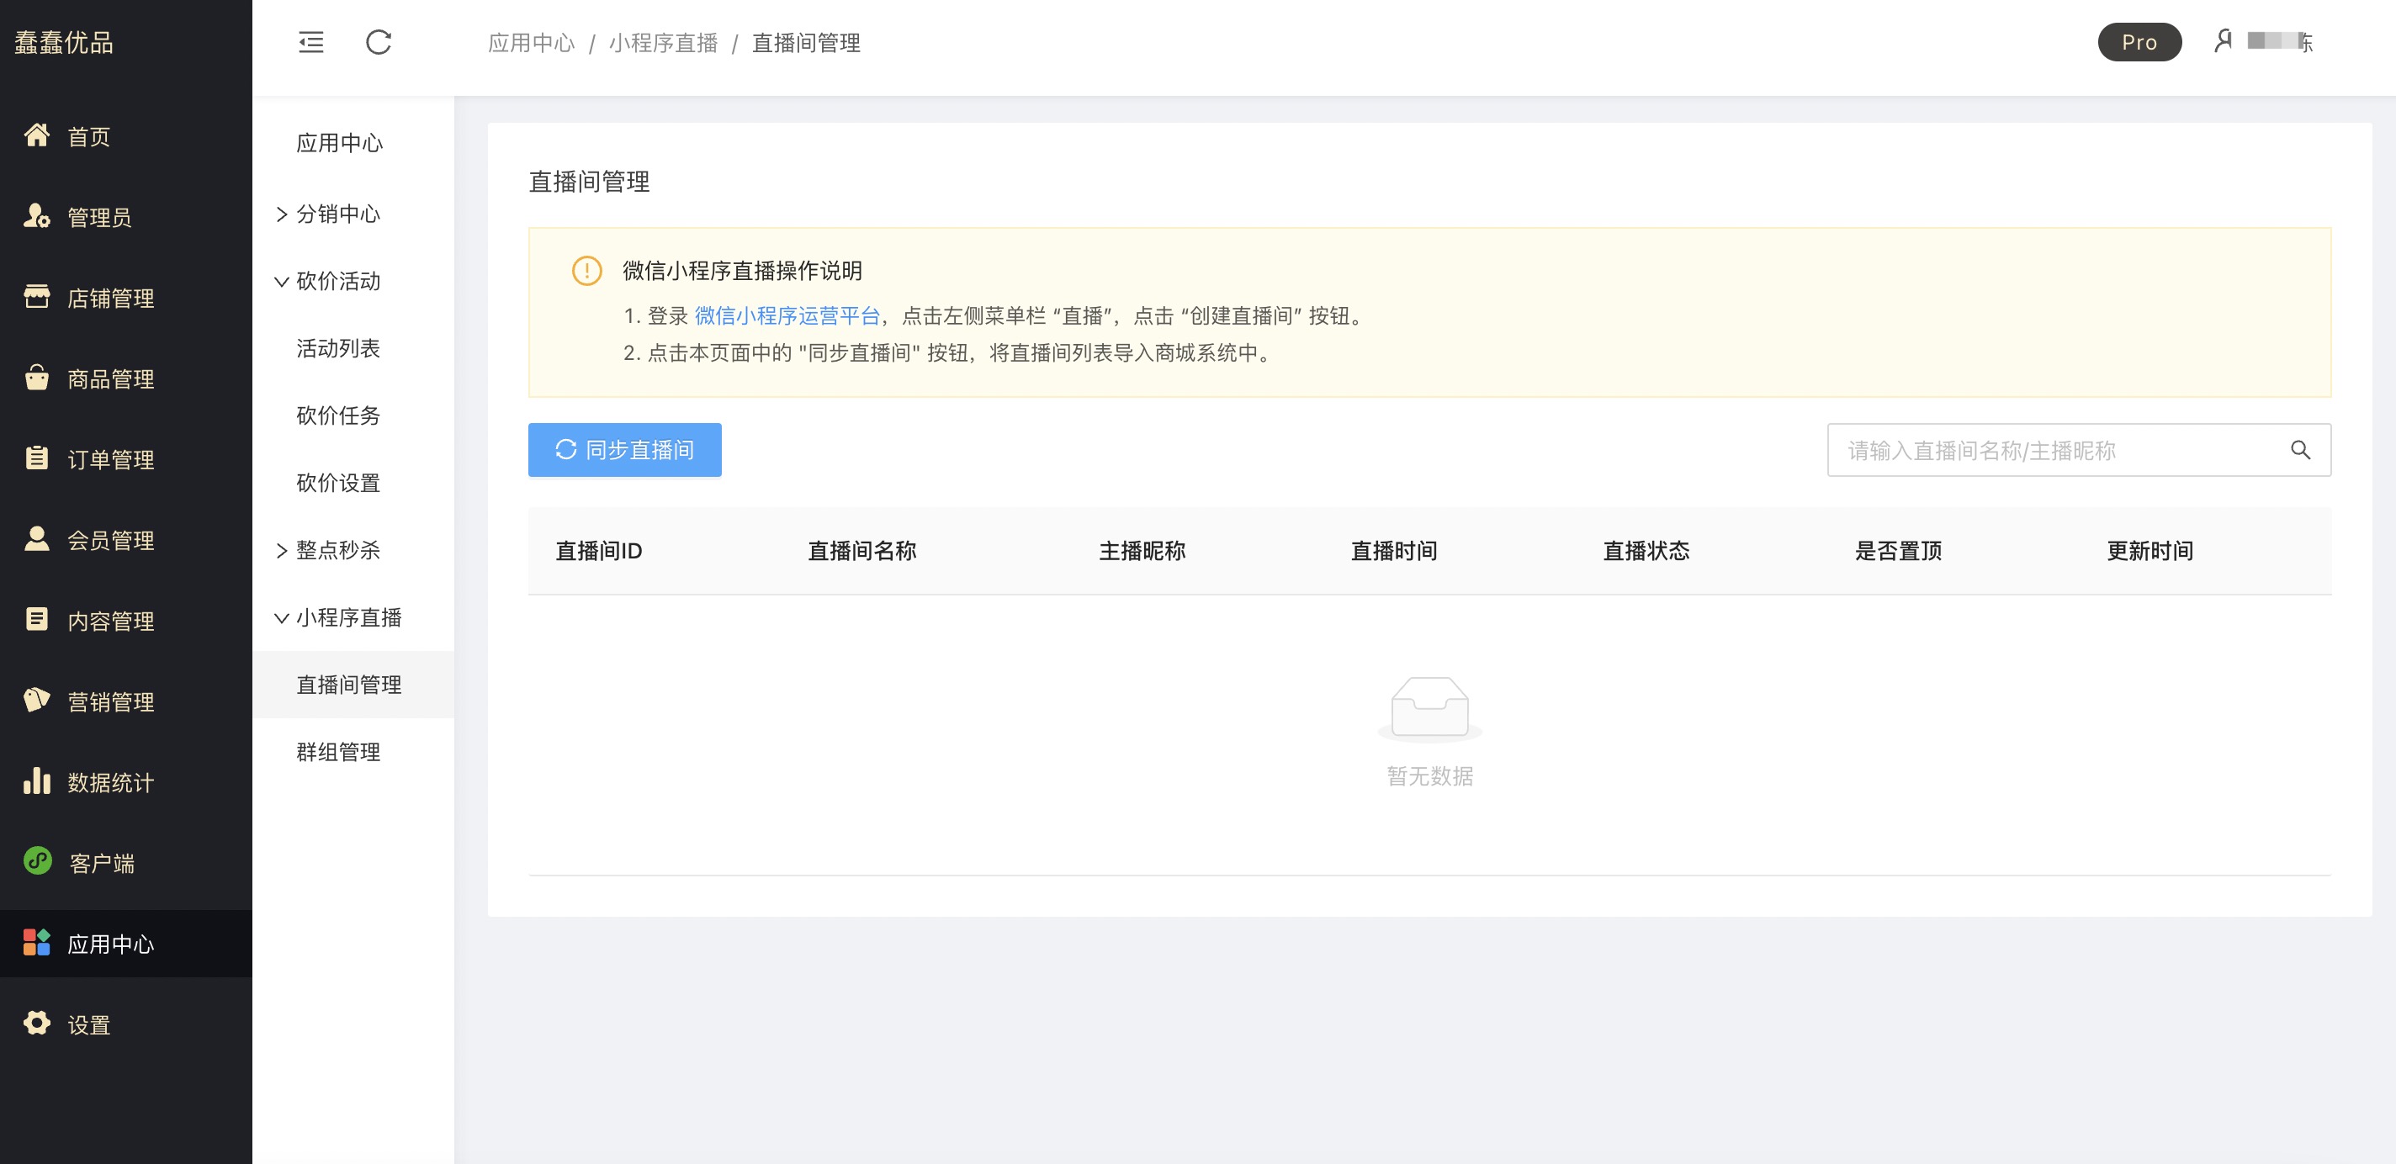Open 微信小程序运营平台 link
This screenshot has height=1164, width=2396.
point(786,316)
